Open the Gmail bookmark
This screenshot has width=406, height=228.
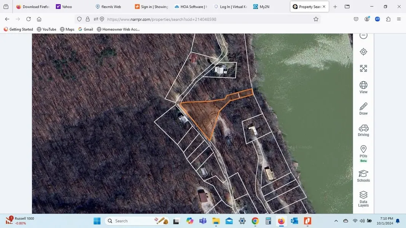(x=86, y=29)
